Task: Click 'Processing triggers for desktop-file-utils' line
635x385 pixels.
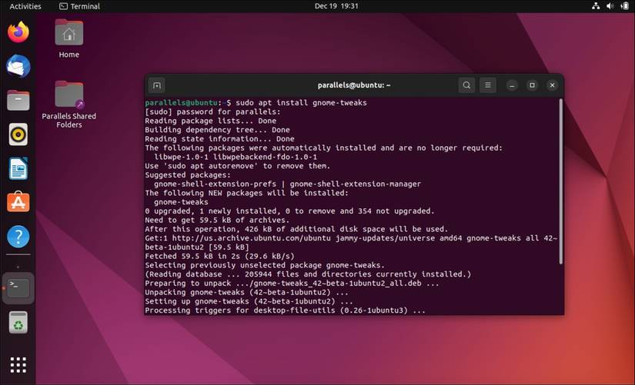Action: (286, 310)
